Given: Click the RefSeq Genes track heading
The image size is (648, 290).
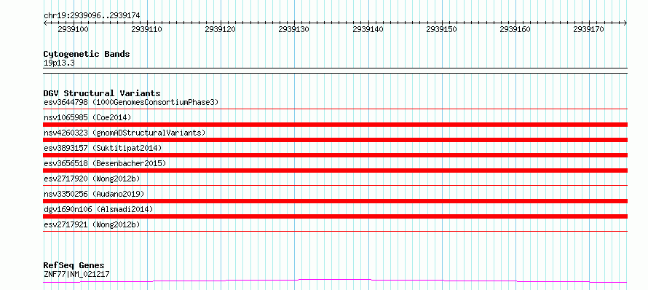Looking at the screenshot, I should tap(74, 265).
